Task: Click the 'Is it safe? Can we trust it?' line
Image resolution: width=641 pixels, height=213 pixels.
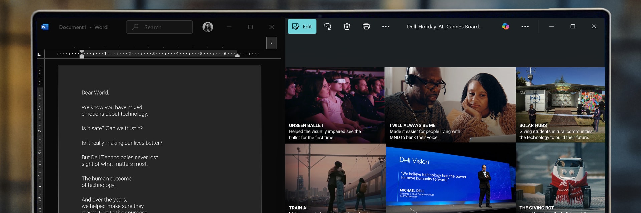Action: 112,128
